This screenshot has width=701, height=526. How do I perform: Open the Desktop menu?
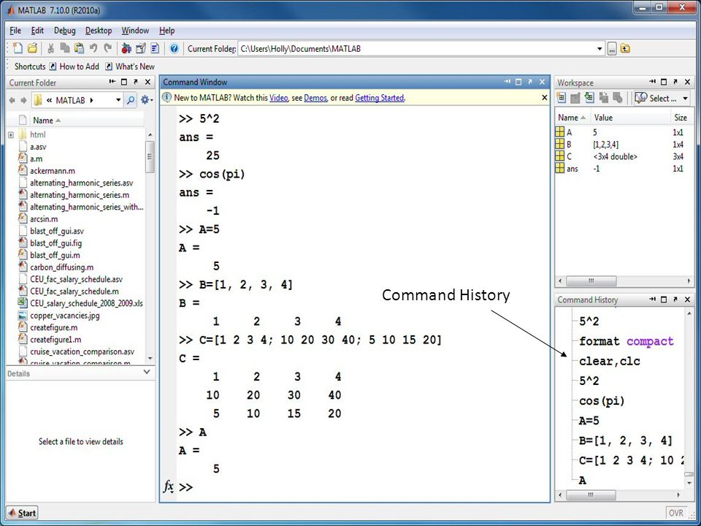point(99,31)
